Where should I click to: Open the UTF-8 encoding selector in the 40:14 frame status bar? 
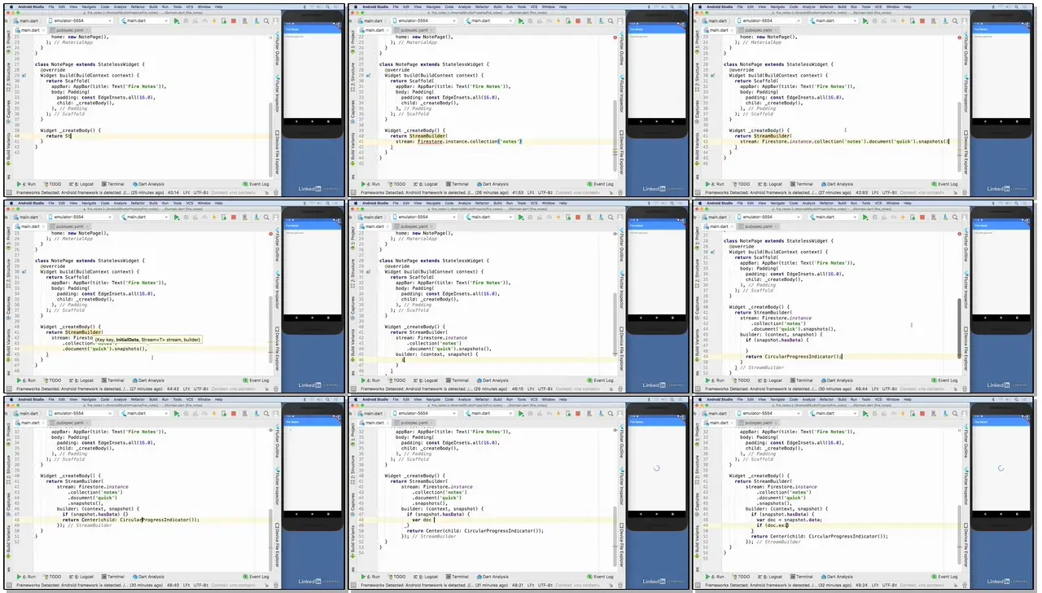(201, 192)
